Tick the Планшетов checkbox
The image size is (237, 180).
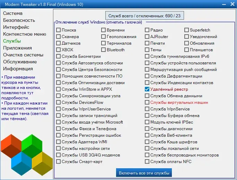click(186, 50)
